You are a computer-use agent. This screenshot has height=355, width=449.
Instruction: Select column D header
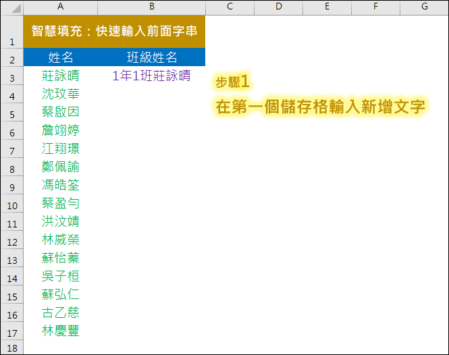[x=278, y=7]
